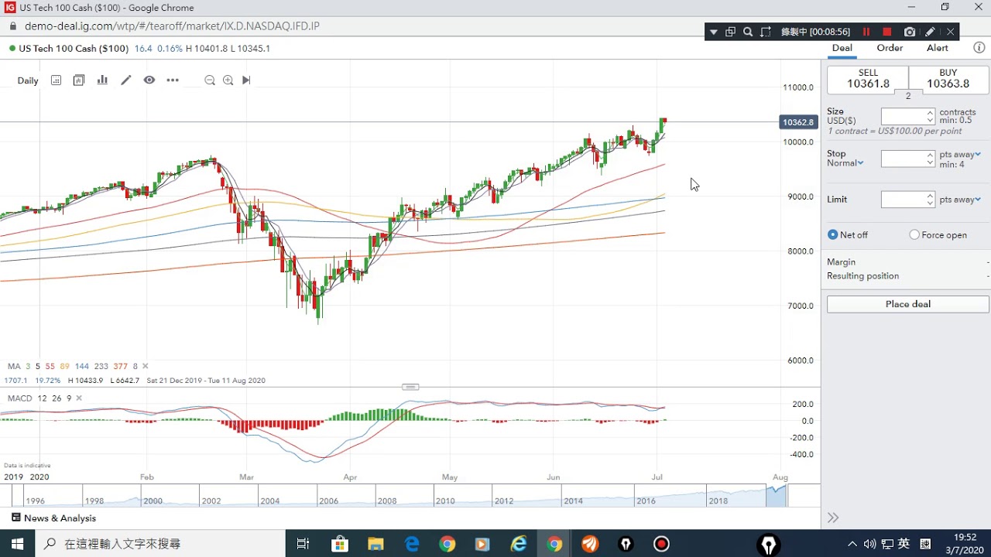This screenshot has width=991, height=557.
Task: Jump to latest candle arrow icon
Action: (246, 80)
